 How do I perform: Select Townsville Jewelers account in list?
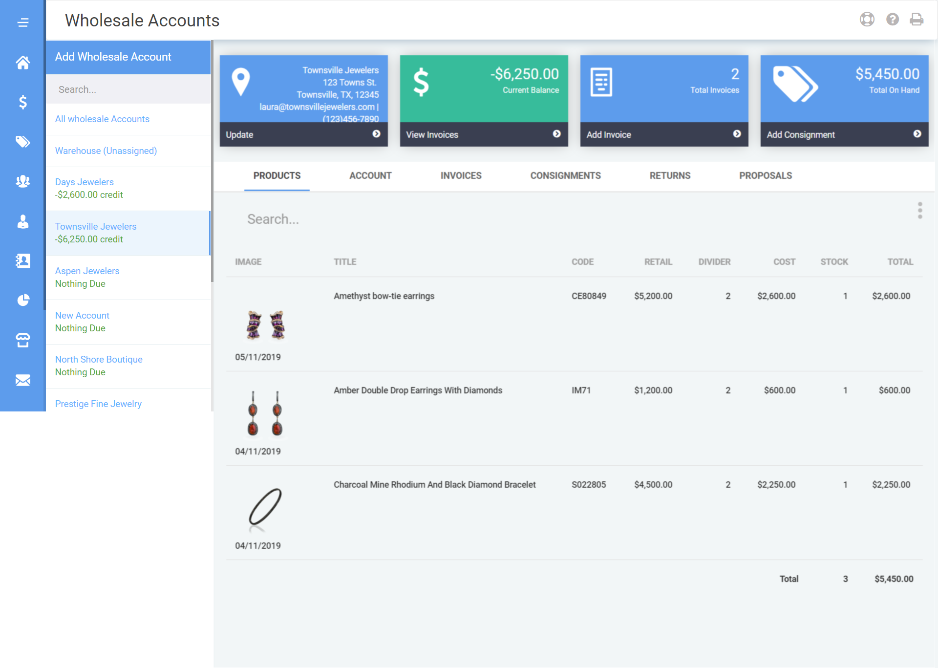tap(128, 233)
